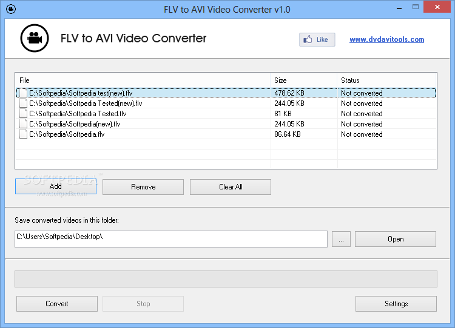Minimize the converter window

[399, 8]
